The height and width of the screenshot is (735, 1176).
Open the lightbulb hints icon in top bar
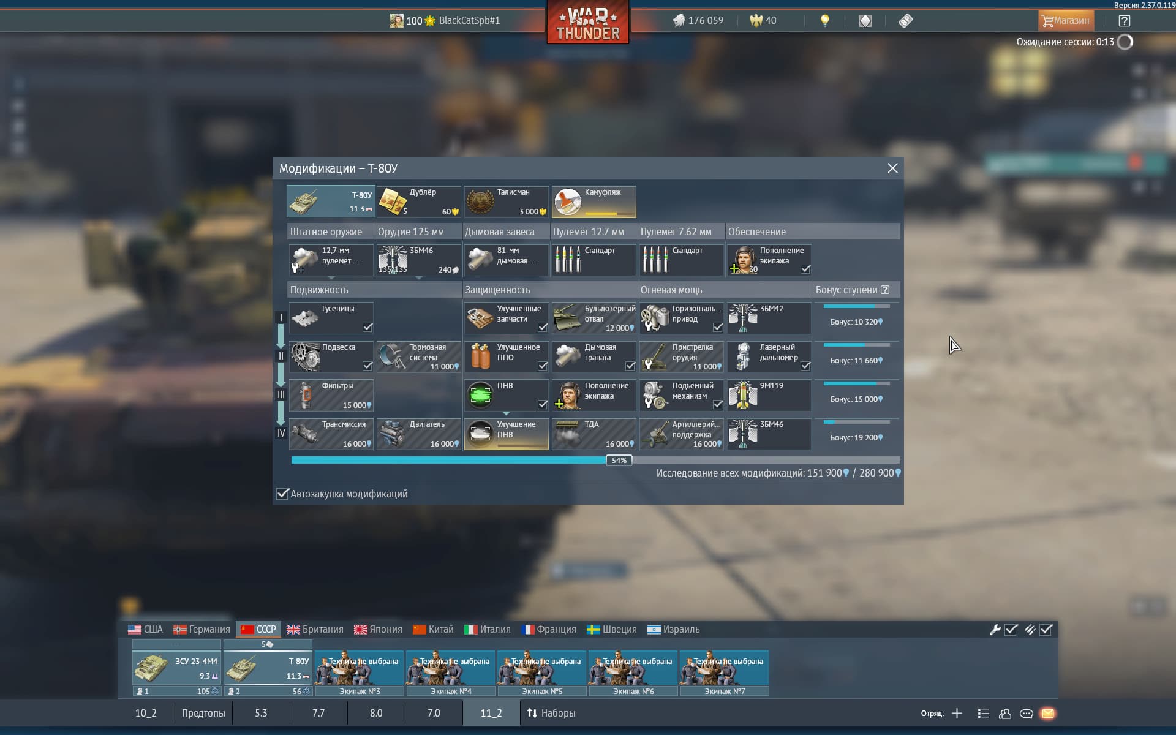(x=825, y=21)
